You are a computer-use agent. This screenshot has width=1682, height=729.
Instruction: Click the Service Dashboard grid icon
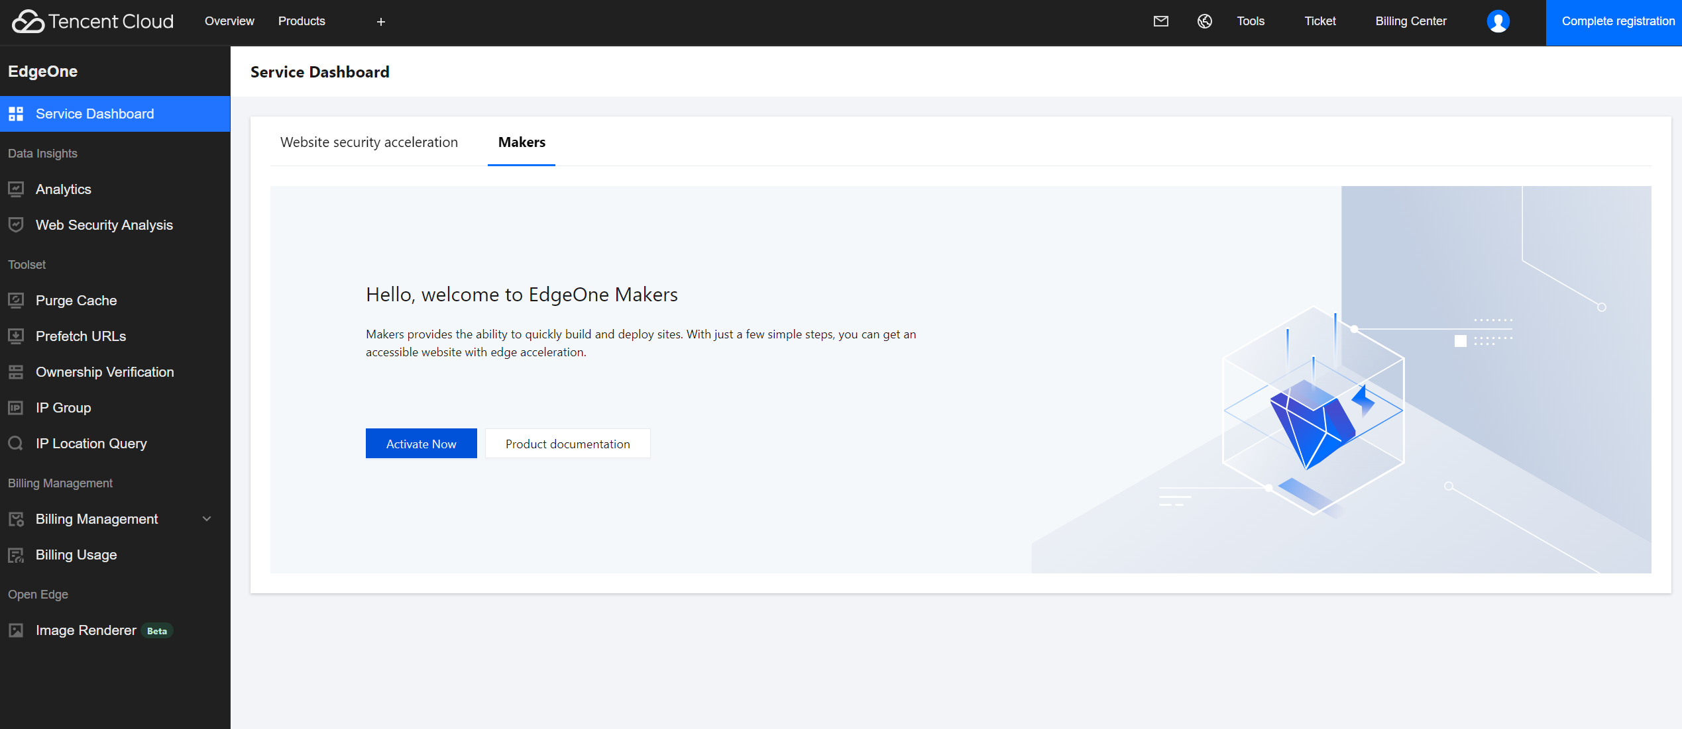[x=16, y=114]
